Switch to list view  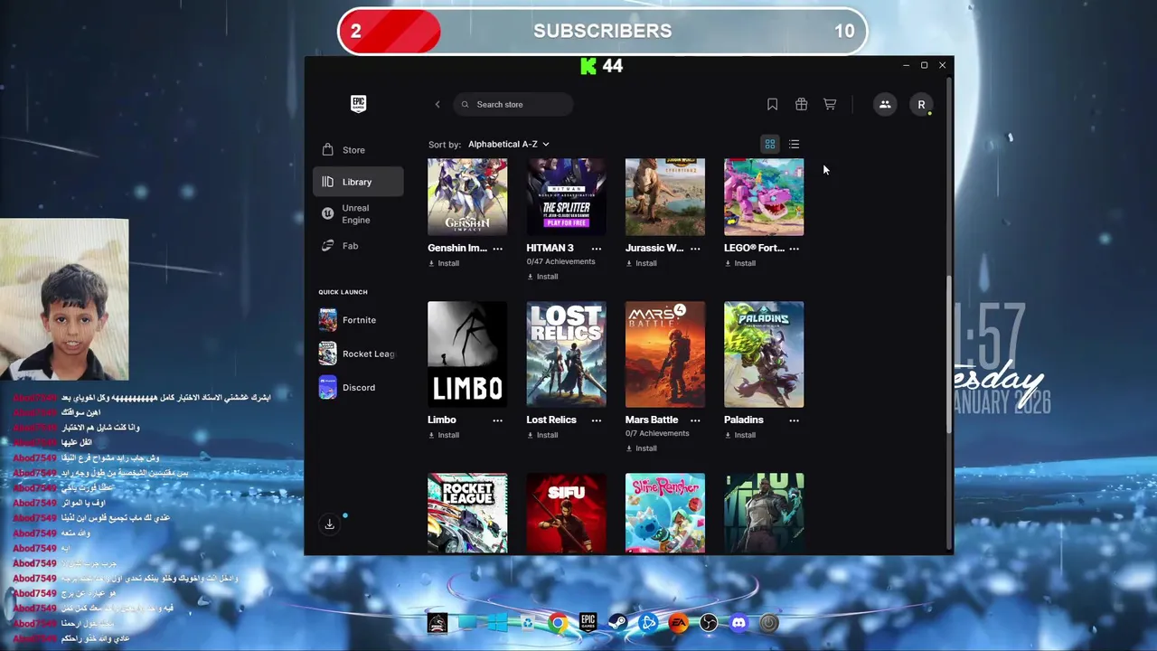tap(794, 144)
